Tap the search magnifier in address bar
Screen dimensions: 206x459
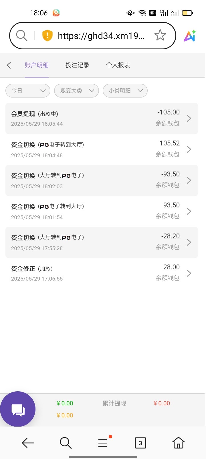(x=21, y=36)
